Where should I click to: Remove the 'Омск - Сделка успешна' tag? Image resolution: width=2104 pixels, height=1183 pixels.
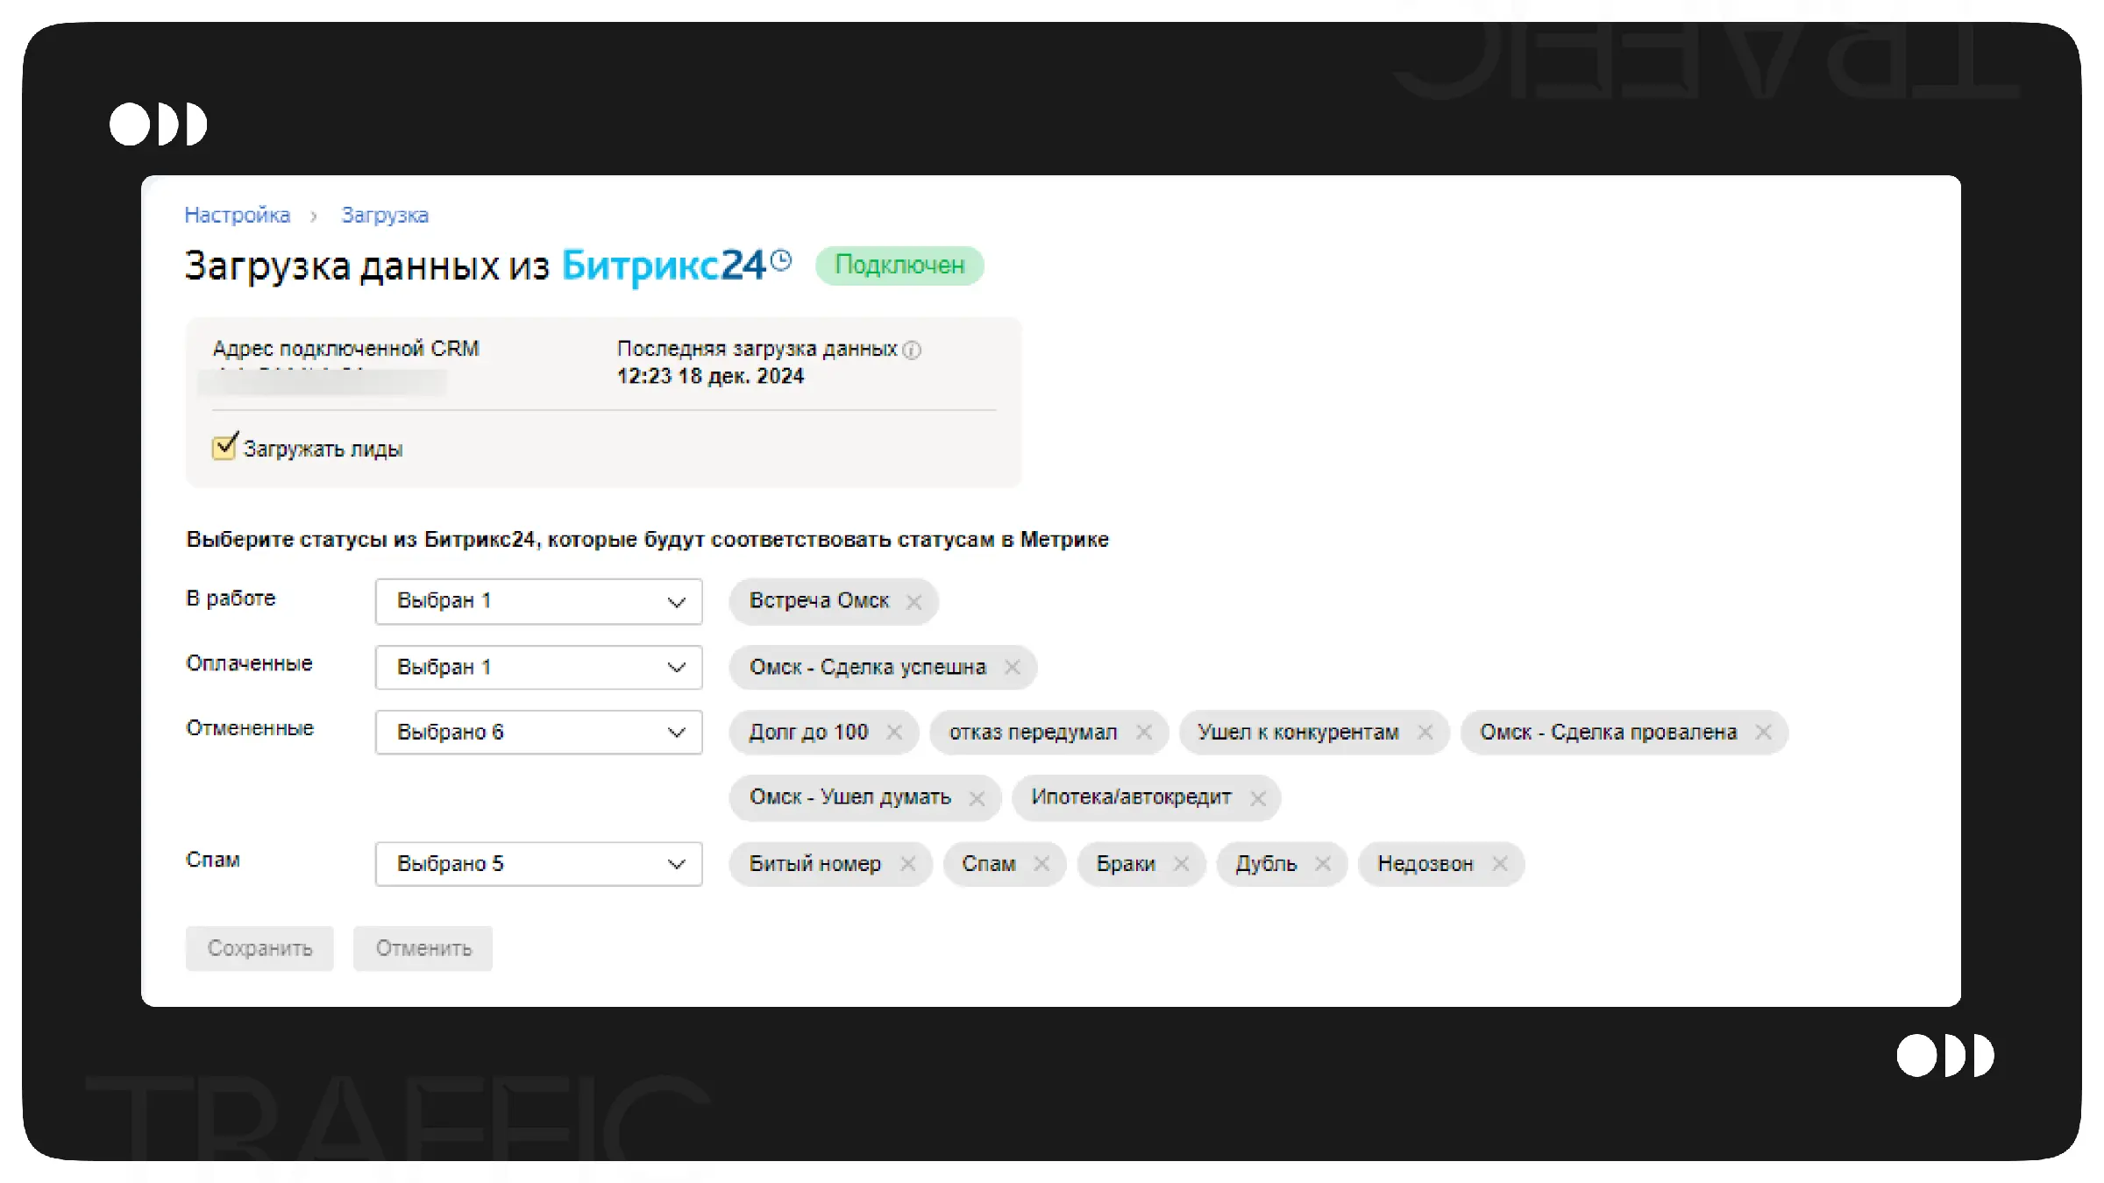1012,668
